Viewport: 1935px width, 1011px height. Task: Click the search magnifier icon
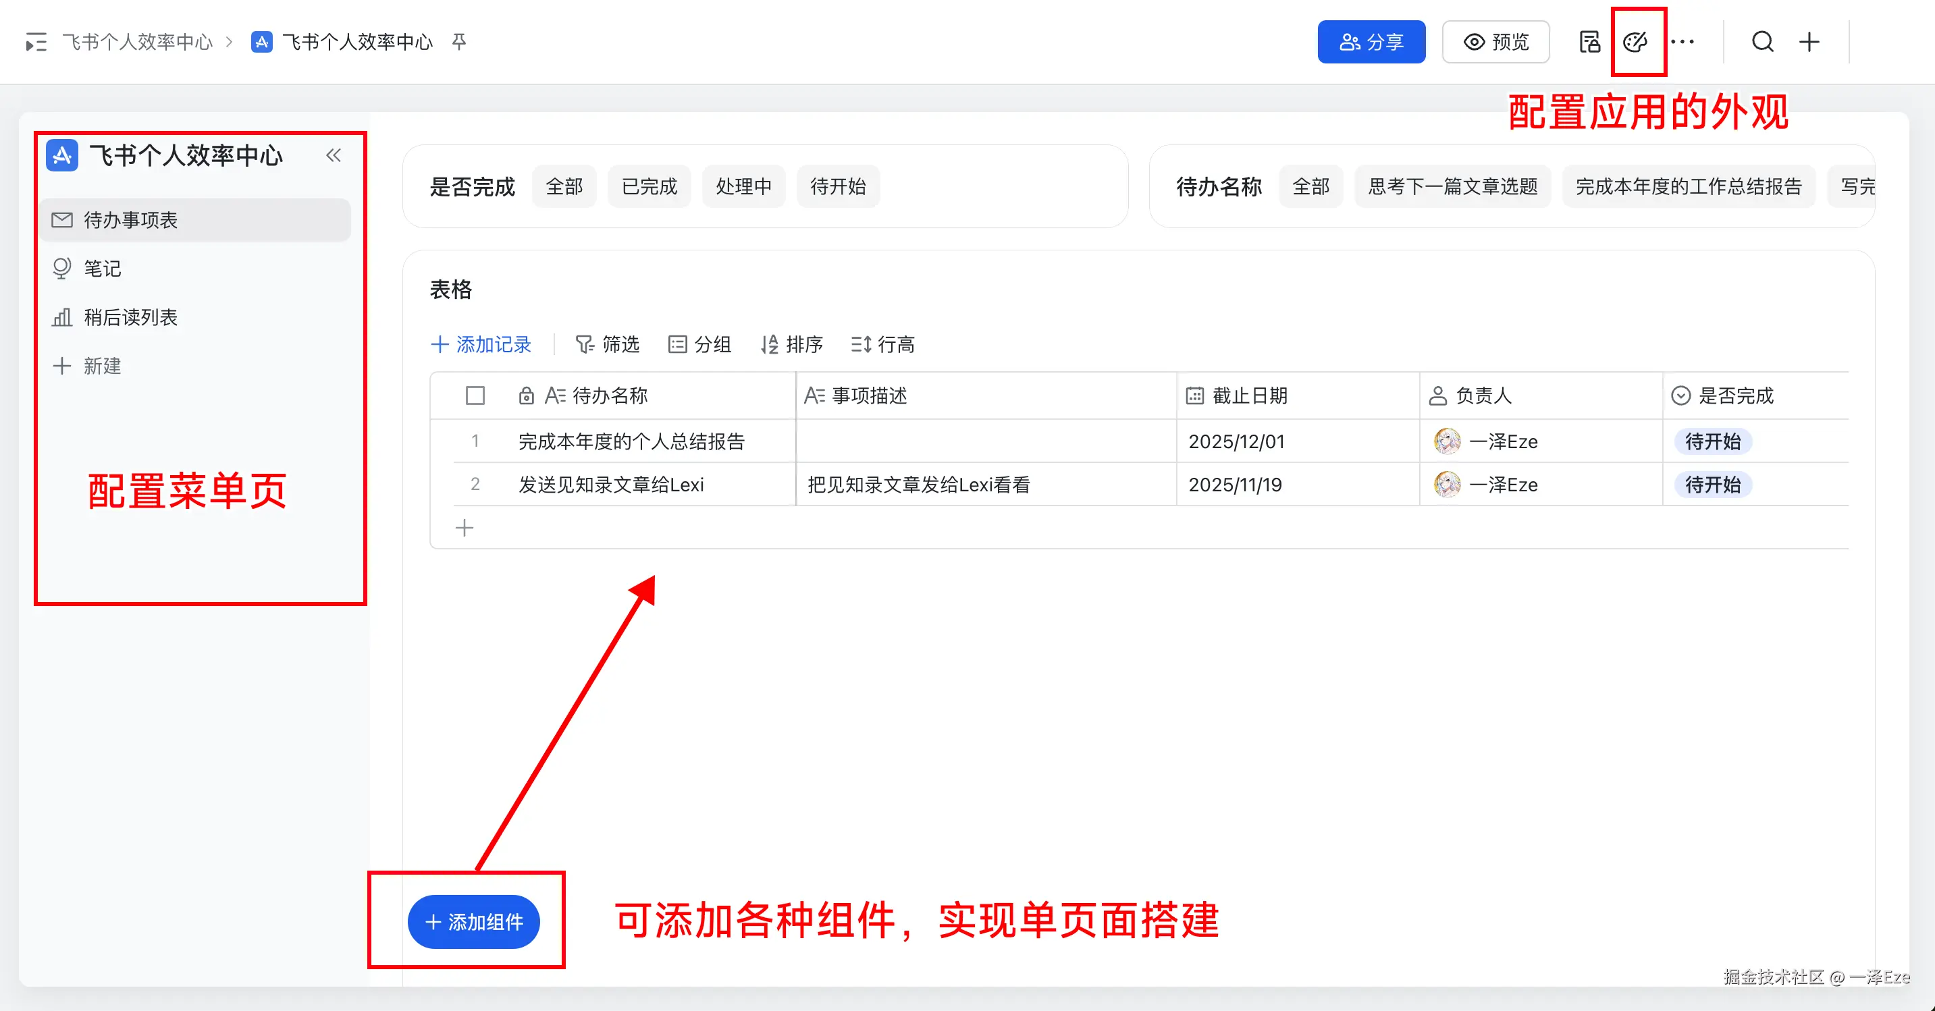click(x=1762, y=42)
